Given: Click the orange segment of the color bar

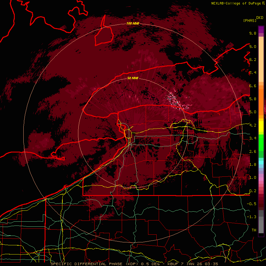Looking at the screenshot, I should [261, 102].
